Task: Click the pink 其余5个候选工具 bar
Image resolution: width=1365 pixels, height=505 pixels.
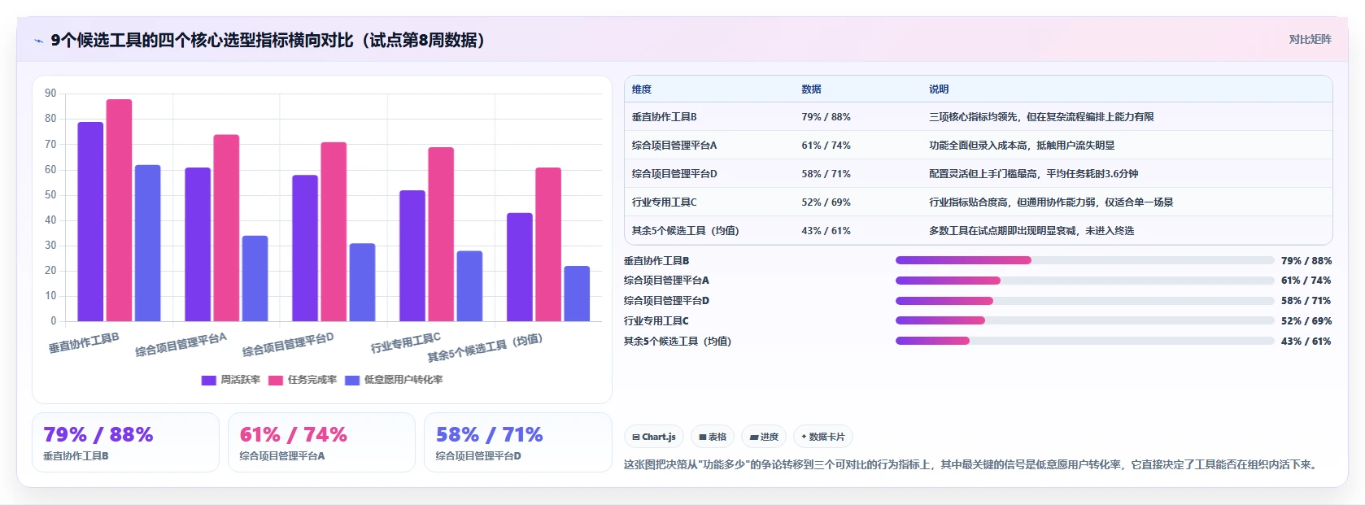Action: pos(548,244)
